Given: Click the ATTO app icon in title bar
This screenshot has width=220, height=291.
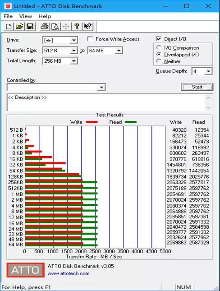Looking at the screenshot, I should 8,6.
